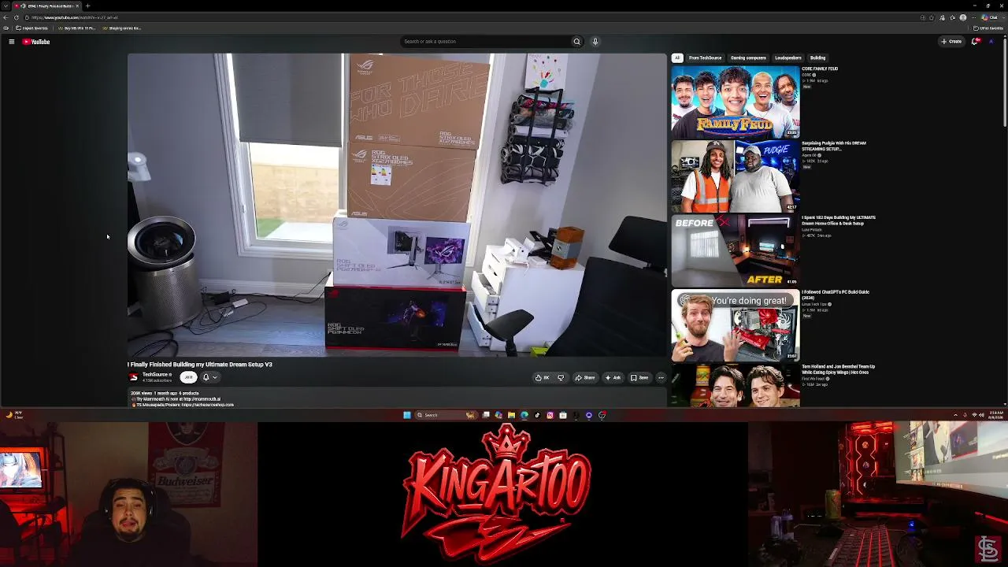Select the All filter chip
Viewport: 1008px width, 567px height.
point(676,57)
